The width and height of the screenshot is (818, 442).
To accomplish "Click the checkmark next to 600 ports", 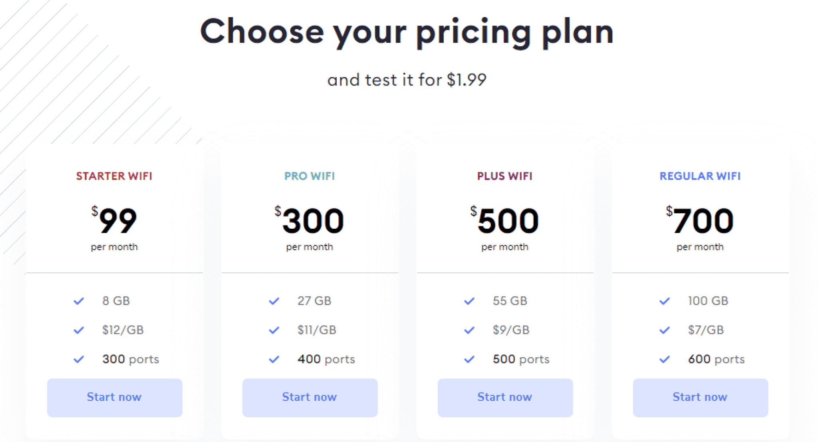I will click(665, 359).
